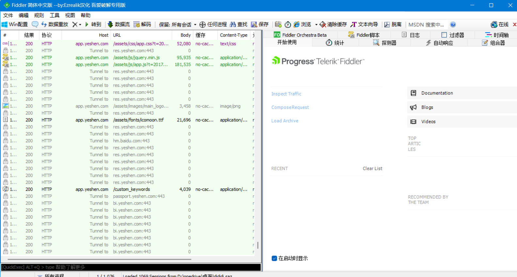The width and height of the screenshot is (517, 277).
Task: Open the Videos link
Action: pyautogui.click(x=462, y=122)
